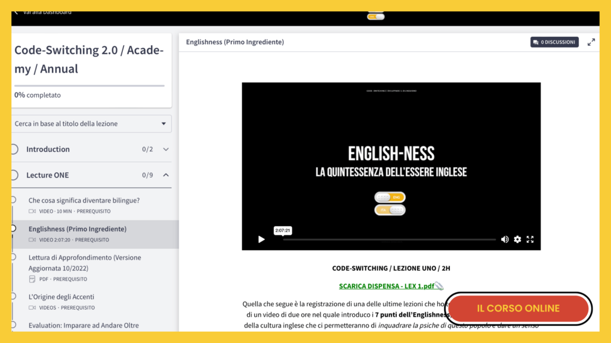
Task: Open the lesson title search dropdown
Action: coord(91,124)
